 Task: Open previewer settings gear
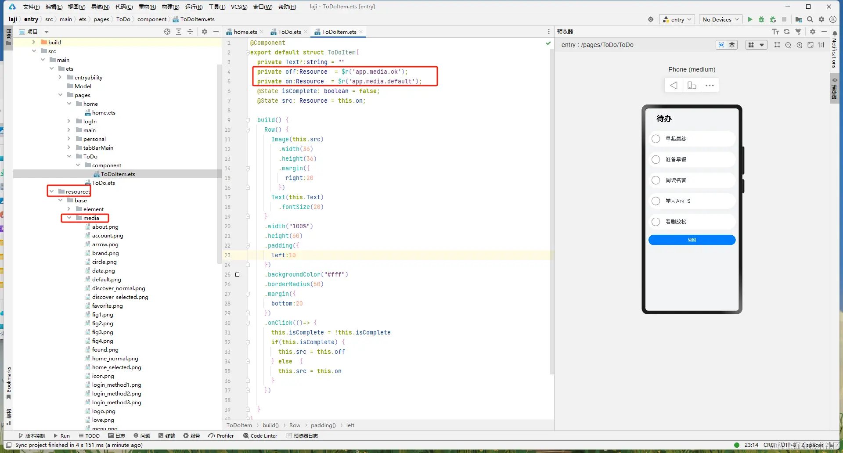(x=813, y=32)
